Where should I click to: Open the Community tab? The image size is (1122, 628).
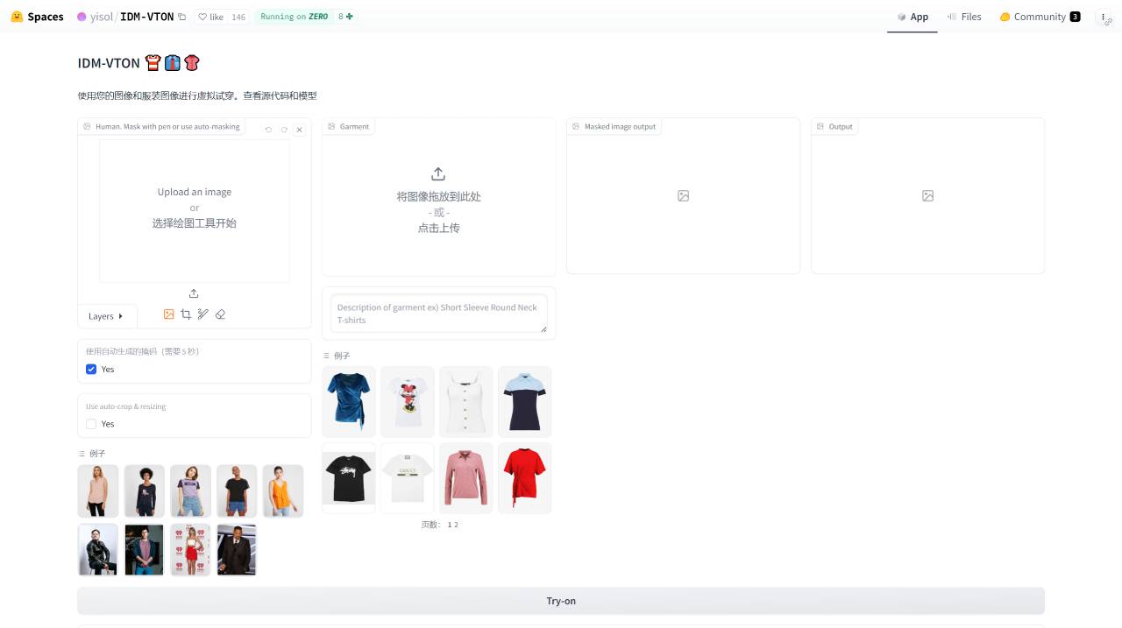point(1039,17)
